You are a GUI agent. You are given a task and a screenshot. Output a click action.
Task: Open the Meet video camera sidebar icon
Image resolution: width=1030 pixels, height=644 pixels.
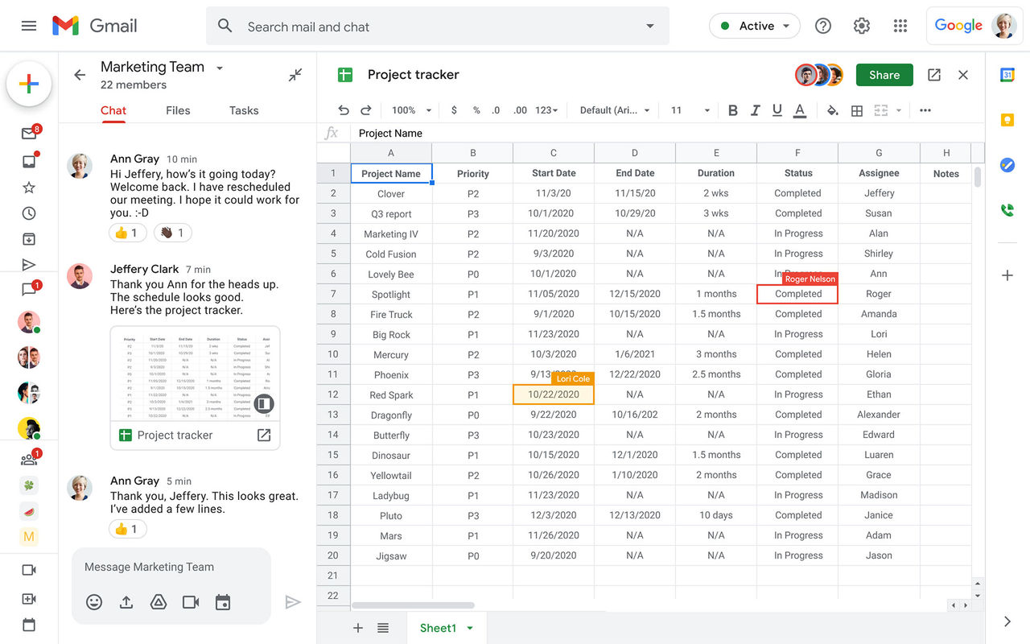click(29, 570)
